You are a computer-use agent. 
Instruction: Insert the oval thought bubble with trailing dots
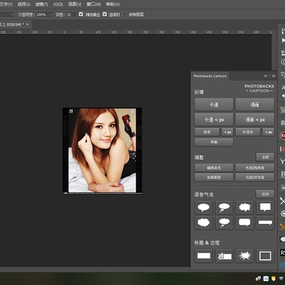[224, 207]
